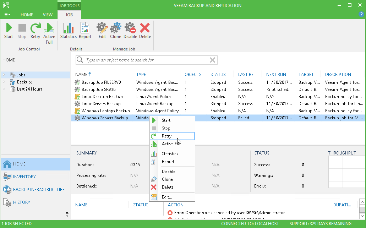Click Windows Laptops Backup policy icon
The image size is (366, 228).
[x=77, y=111]
